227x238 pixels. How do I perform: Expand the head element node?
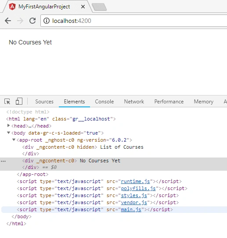tap(9, 125)
